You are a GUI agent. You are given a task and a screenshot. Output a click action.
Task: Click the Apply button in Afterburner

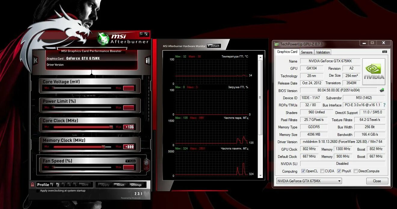click(x=105, y=185)
